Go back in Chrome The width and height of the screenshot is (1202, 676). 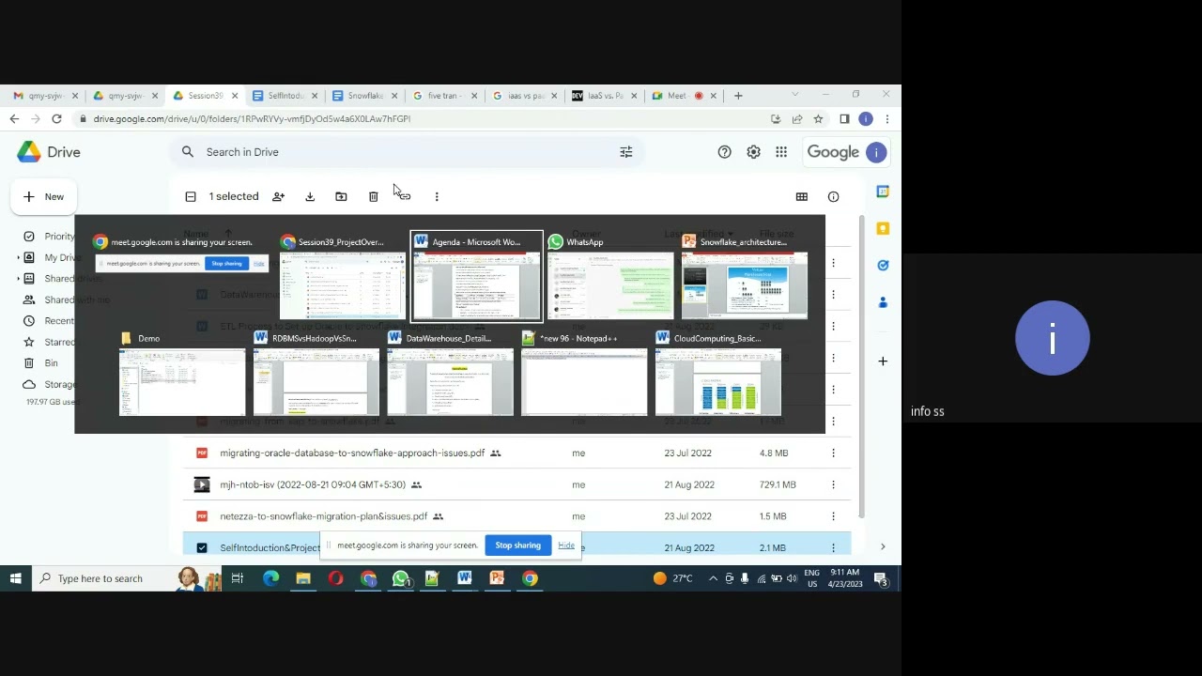pos(14,119)
